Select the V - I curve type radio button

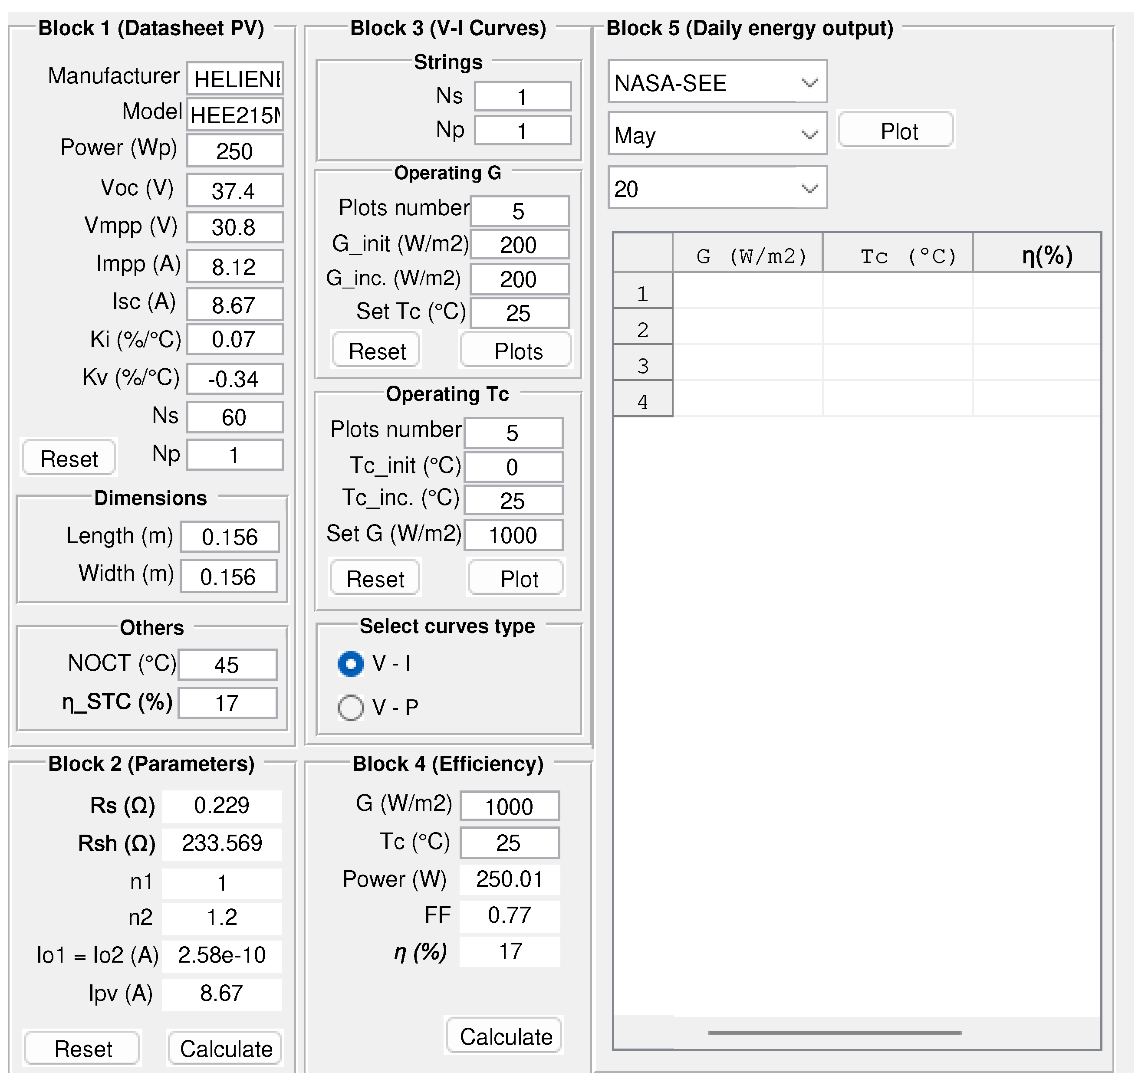(351, 664)
